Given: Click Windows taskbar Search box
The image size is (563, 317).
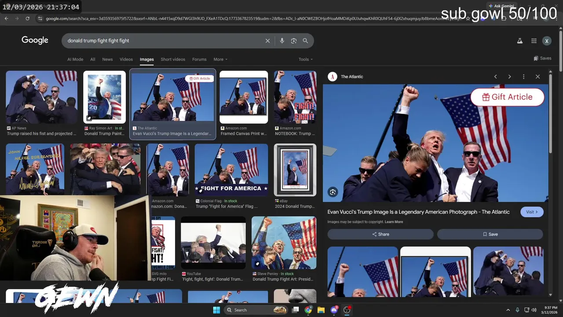Looking at the screenshot, I should pyautogui.click(x=256, y=310).
